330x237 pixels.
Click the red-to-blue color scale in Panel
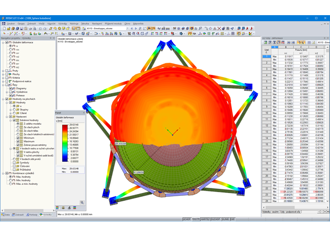(x=65, y=143)
